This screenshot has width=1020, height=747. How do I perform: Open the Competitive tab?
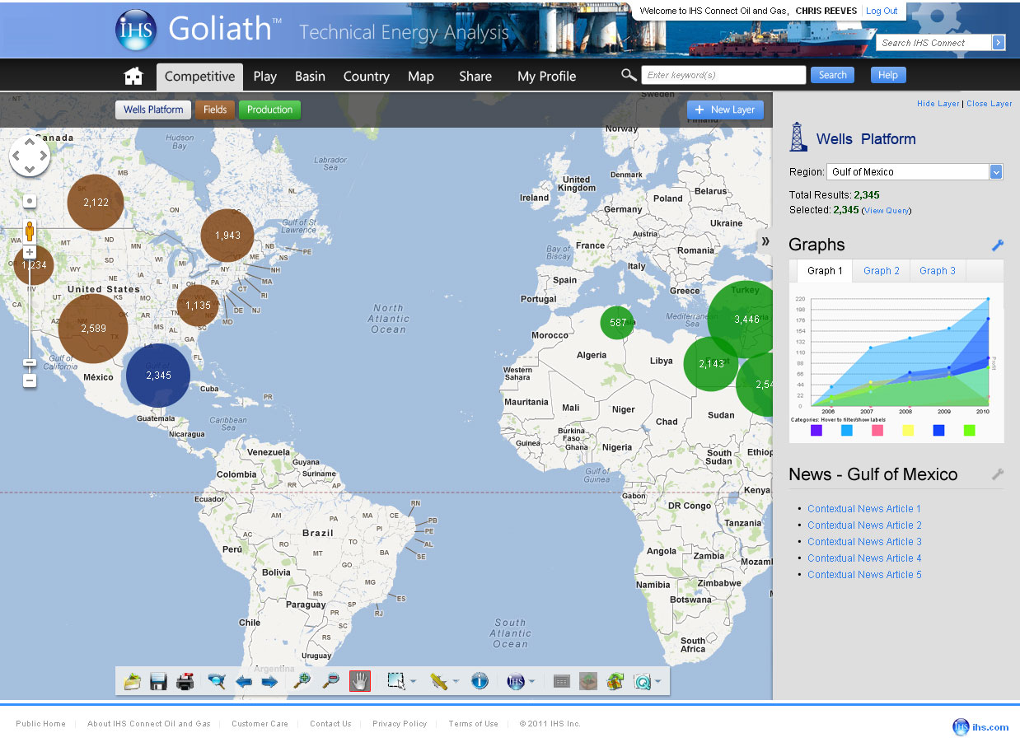click(x=199, y=77)
